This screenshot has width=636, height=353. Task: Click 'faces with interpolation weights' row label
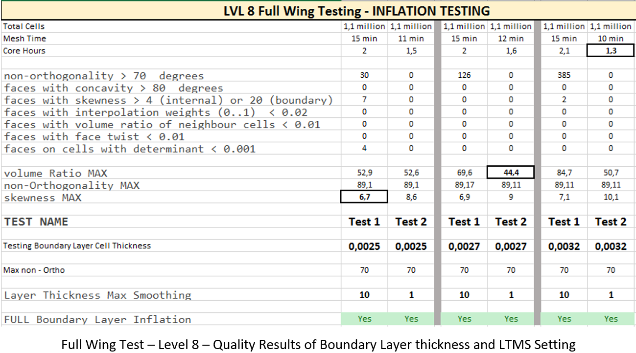tap(156, 112)
